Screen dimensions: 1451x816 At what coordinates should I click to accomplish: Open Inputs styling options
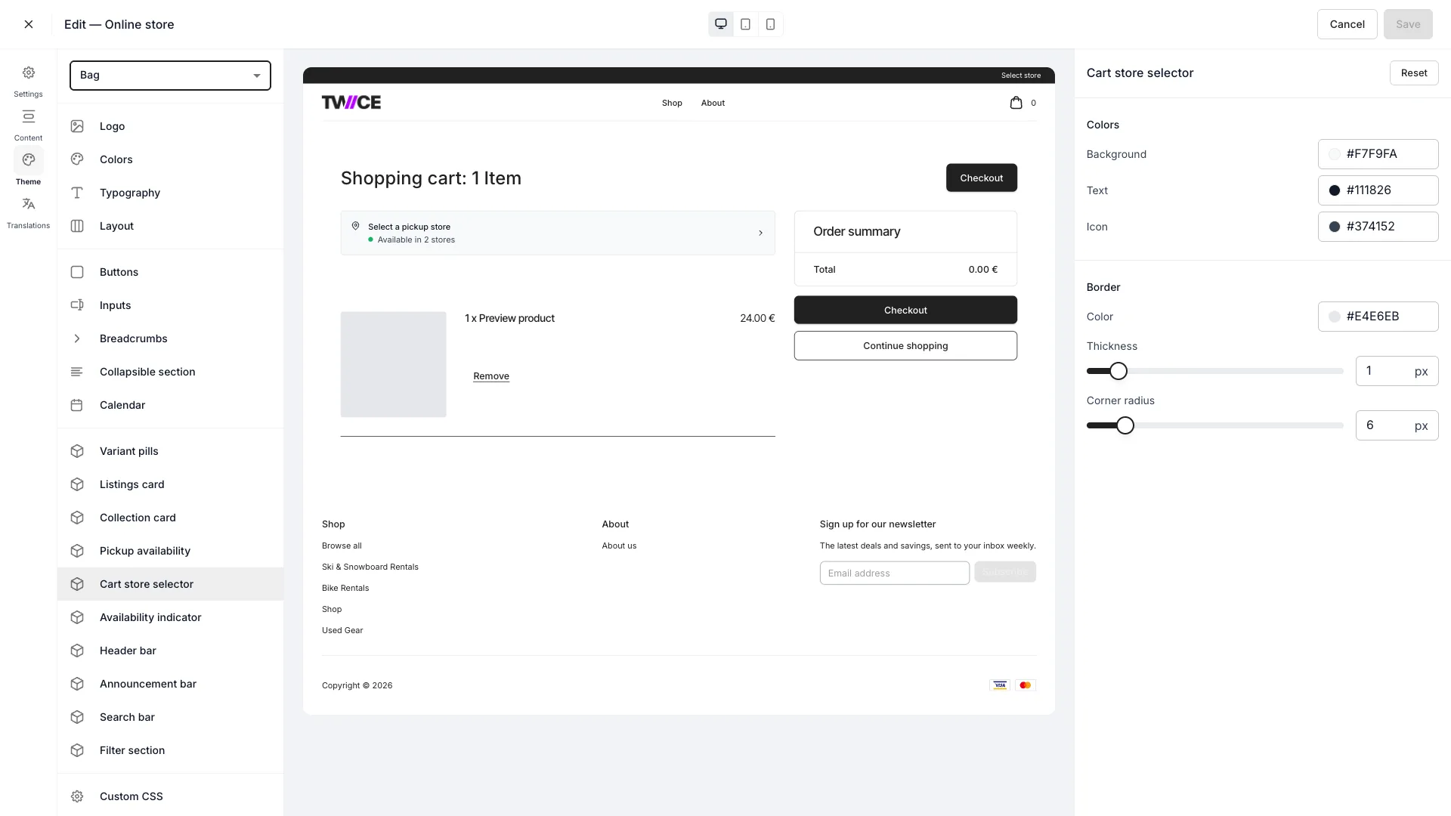click(170, 305)
